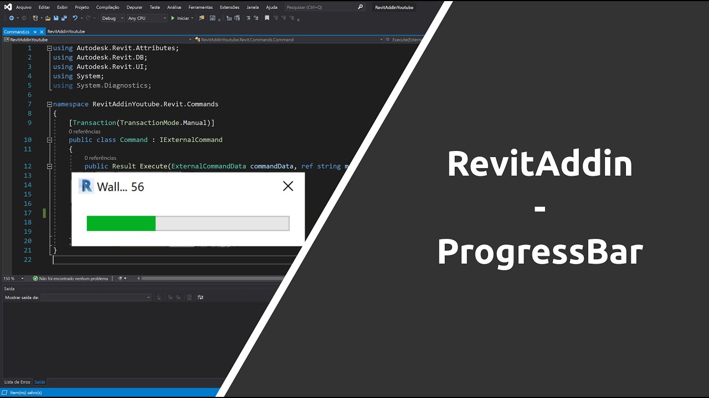Viewport: 709px width, 398px height.
Task: Click the 0 referências link above Execute
Action: click(x=100, y=158)
